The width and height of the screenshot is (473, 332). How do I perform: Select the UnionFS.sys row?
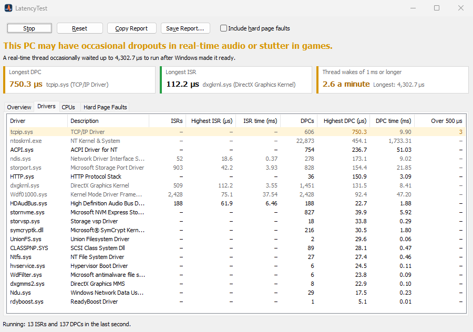236,239
